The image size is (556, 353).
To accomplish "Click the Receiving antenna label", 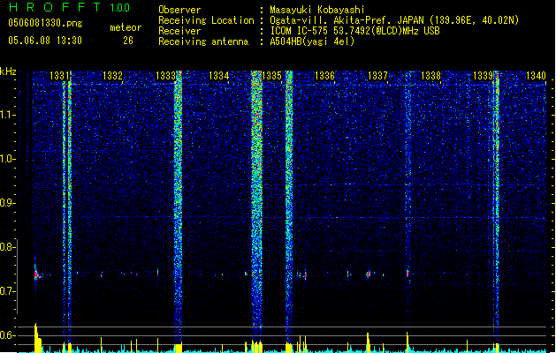I will (203, 41).
